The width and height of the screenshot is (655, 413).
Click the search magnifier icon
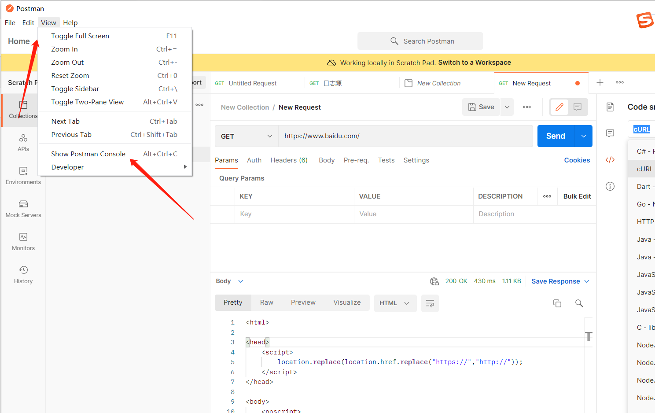tap(394, 41)
